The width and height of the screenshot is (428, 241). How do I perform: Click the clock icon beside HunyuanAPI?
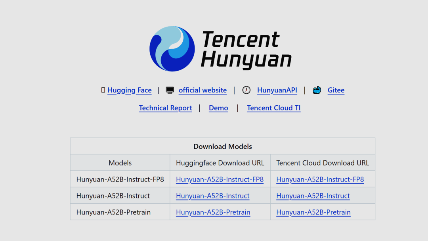[x=246, y=90]
